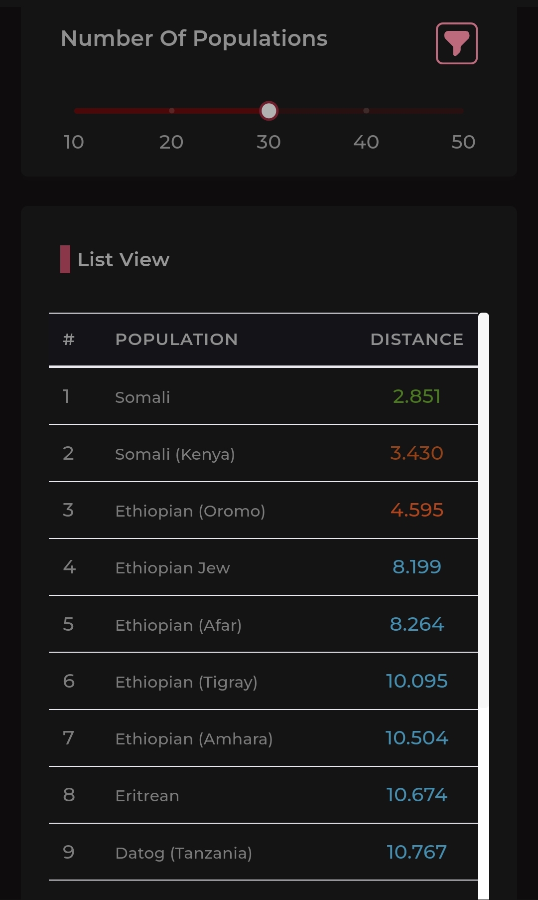Open the Datog (Tanzania) entry
This screenshot has width=538, height=900.
264,852
